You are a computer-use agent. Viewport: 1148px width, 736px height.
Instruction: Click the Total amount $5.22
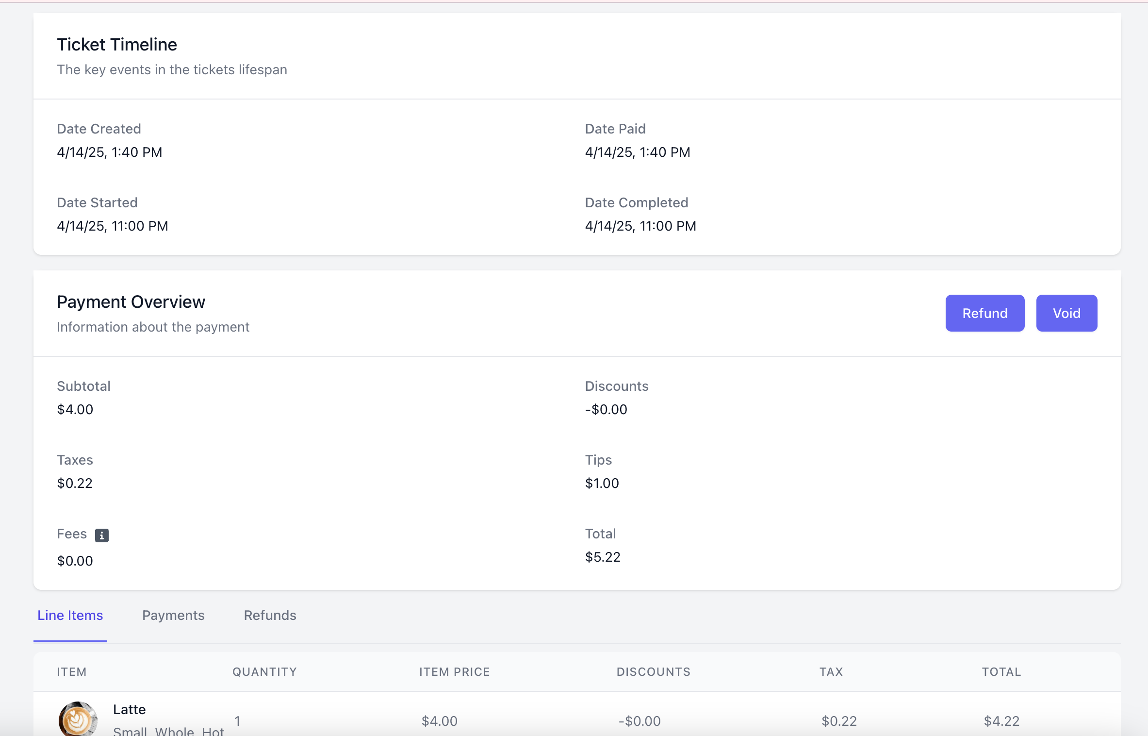click(602, 557)
